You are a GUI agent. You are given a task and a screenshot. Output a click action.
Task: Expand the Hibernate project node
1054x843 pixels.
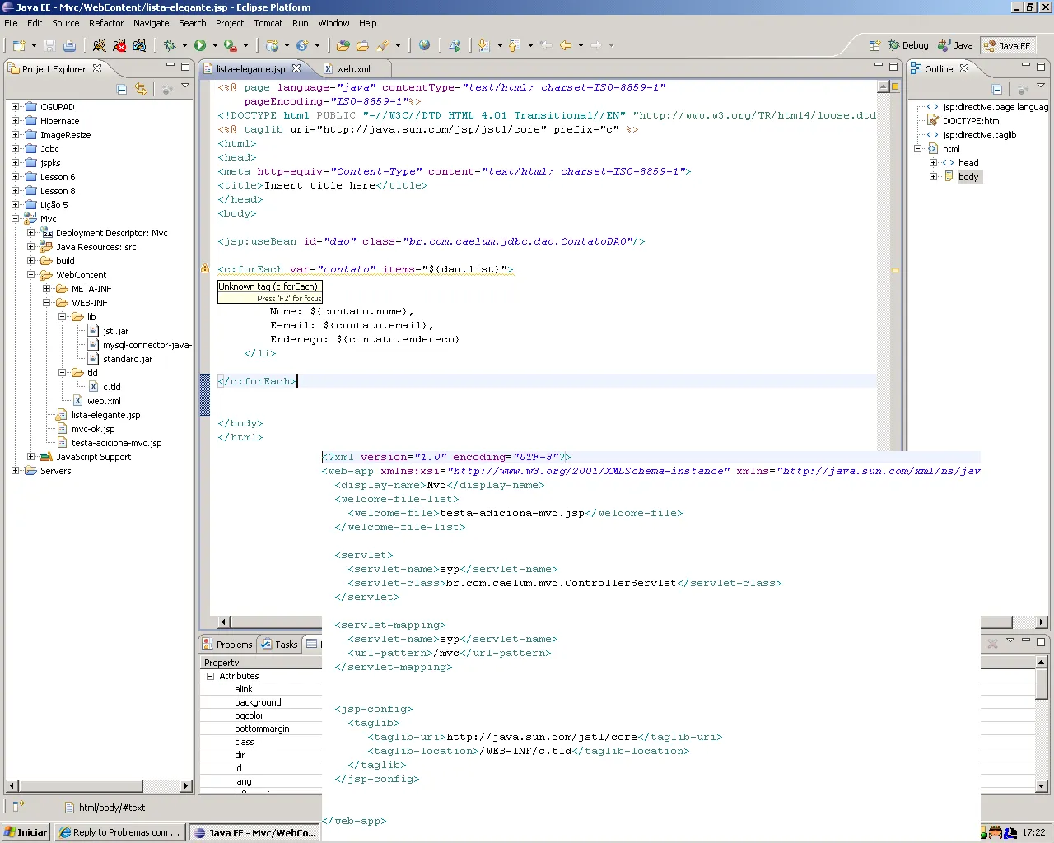(x=15, y=121)
